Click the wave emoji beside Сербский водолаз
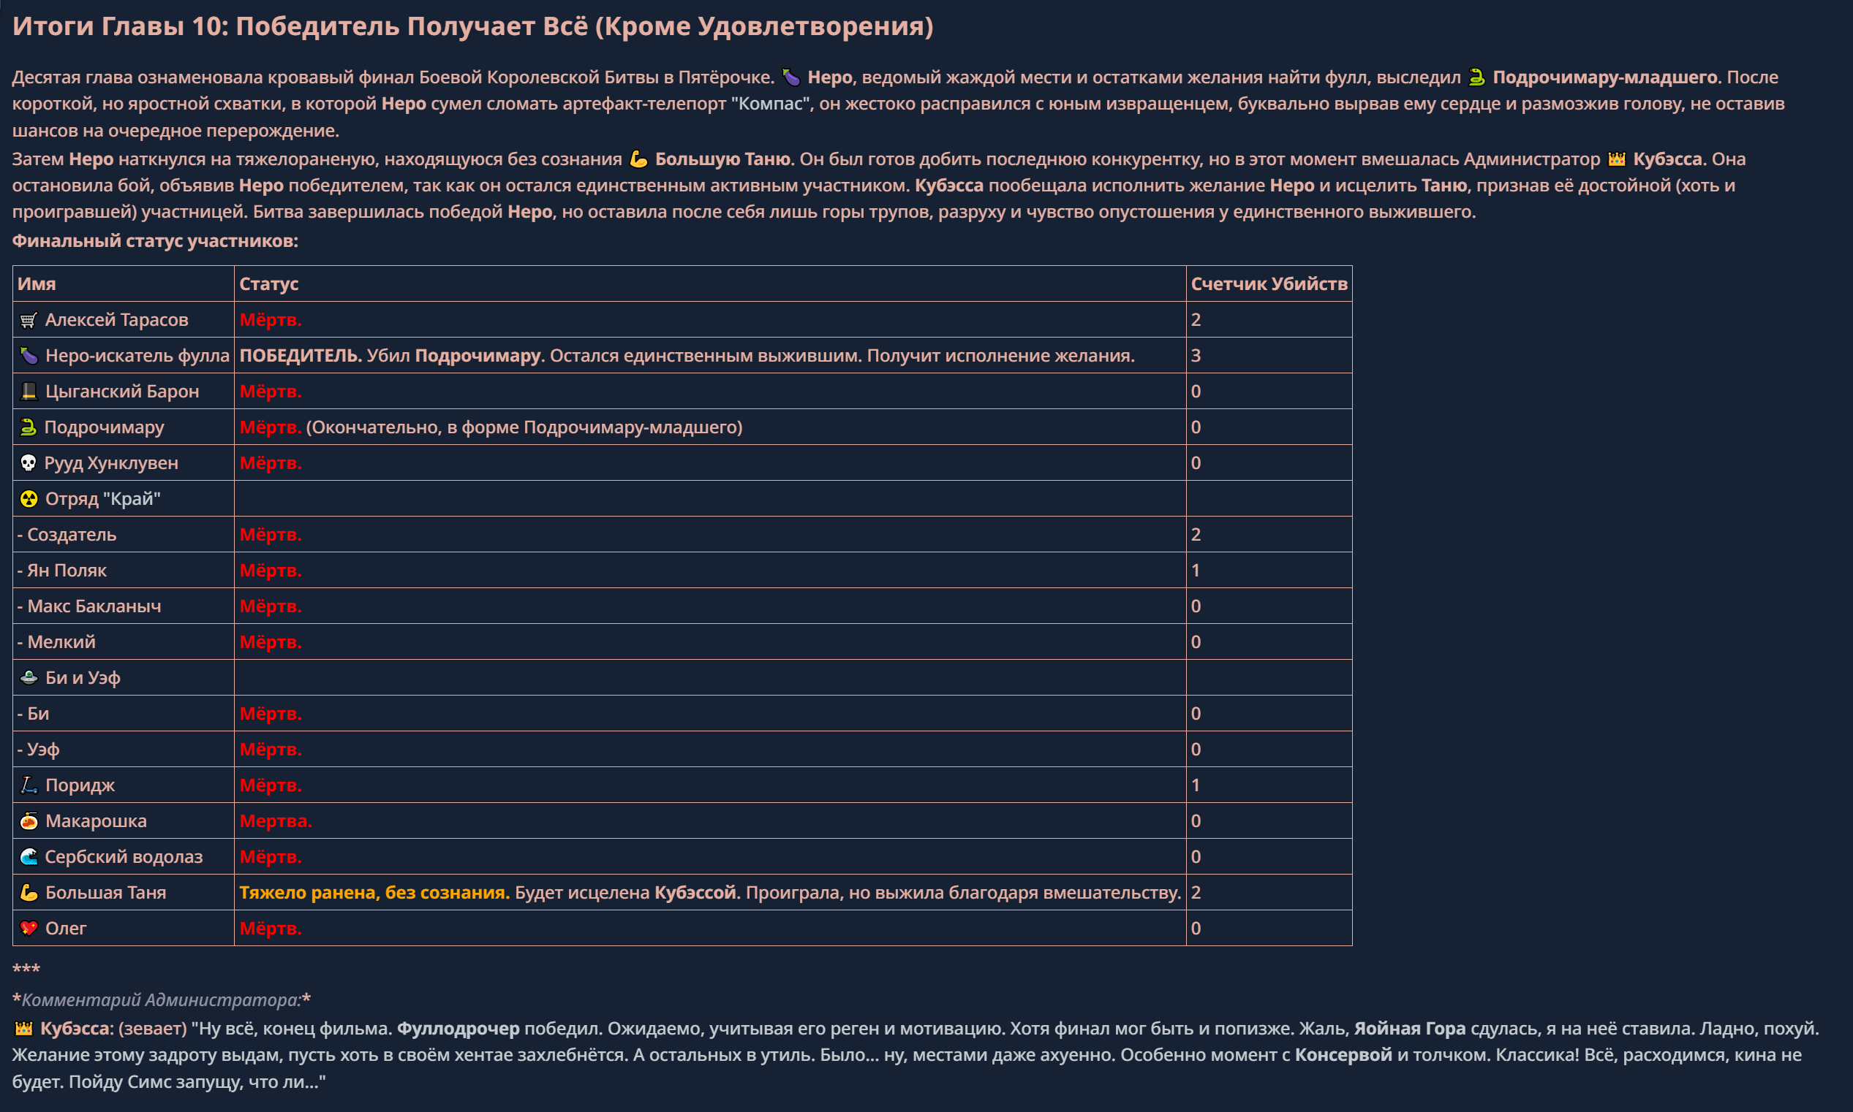 click(x=29, y=857)
